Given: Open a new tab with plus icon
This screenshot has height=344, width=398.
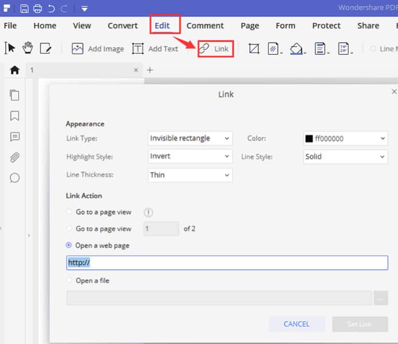Looking at the screenshot, I should tap(150, 70).
